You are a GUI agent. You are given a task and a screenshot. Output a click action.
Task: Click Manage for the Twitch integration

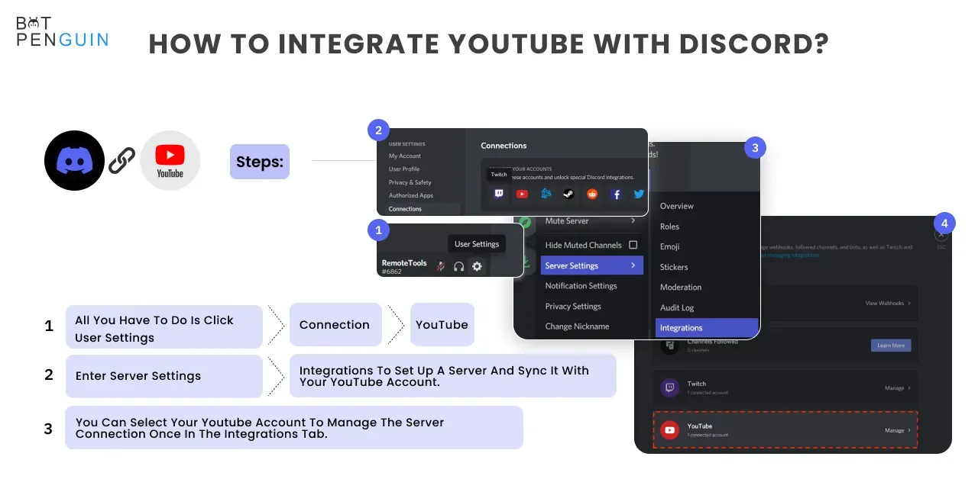[895, 388]
